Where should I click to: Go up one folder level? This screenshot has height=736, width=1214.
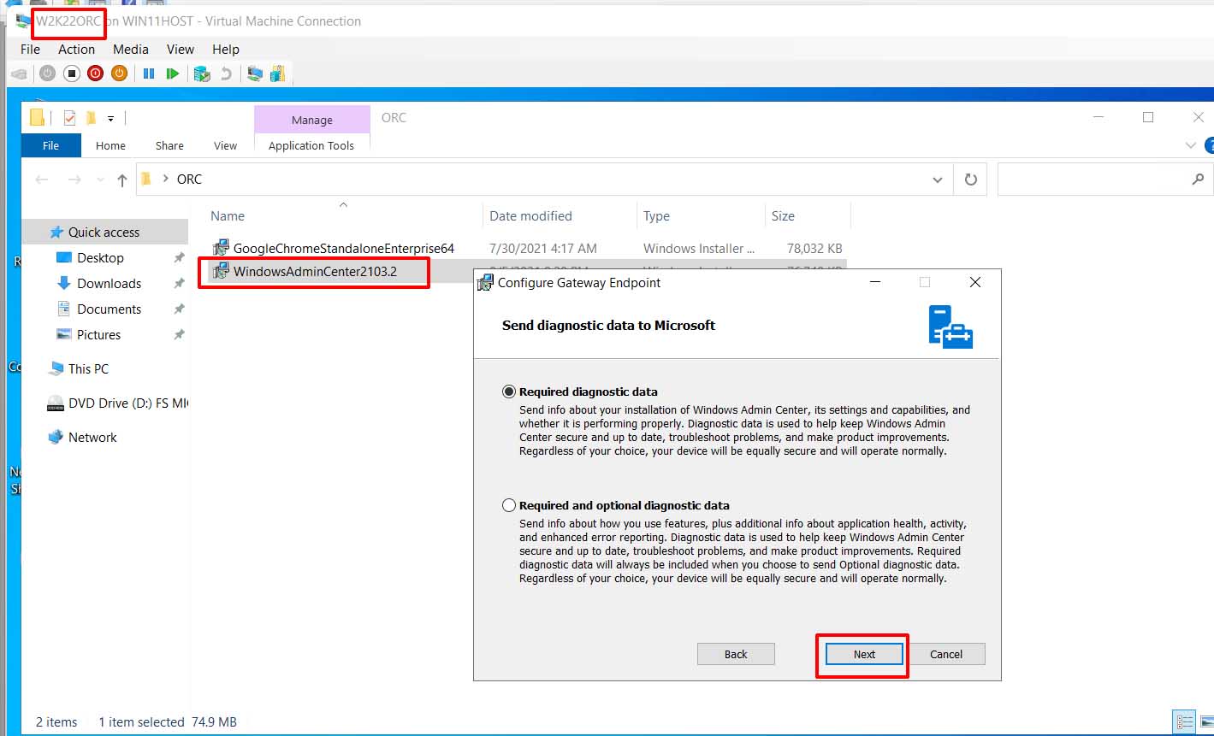(122, 180)
